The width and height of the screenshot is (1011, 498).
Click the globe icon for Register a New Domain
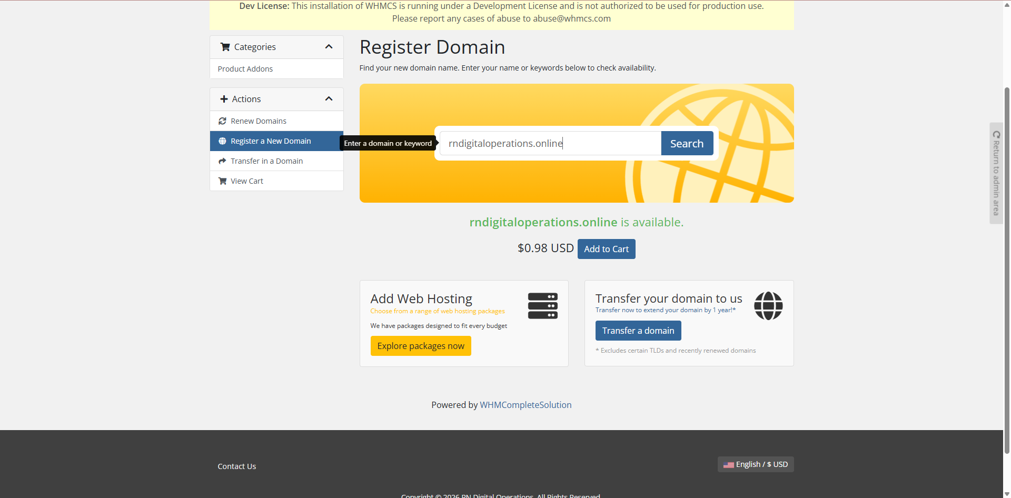222,141
